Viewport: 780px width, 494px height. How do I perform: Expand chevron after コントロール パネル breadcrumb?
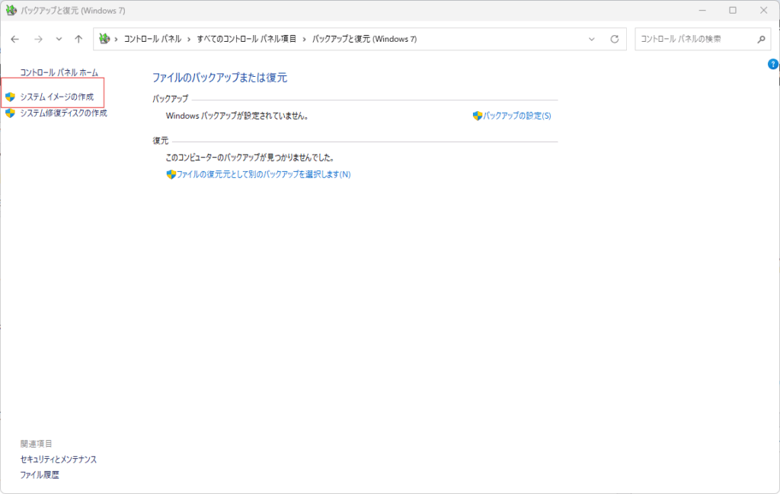click(189, 40)
